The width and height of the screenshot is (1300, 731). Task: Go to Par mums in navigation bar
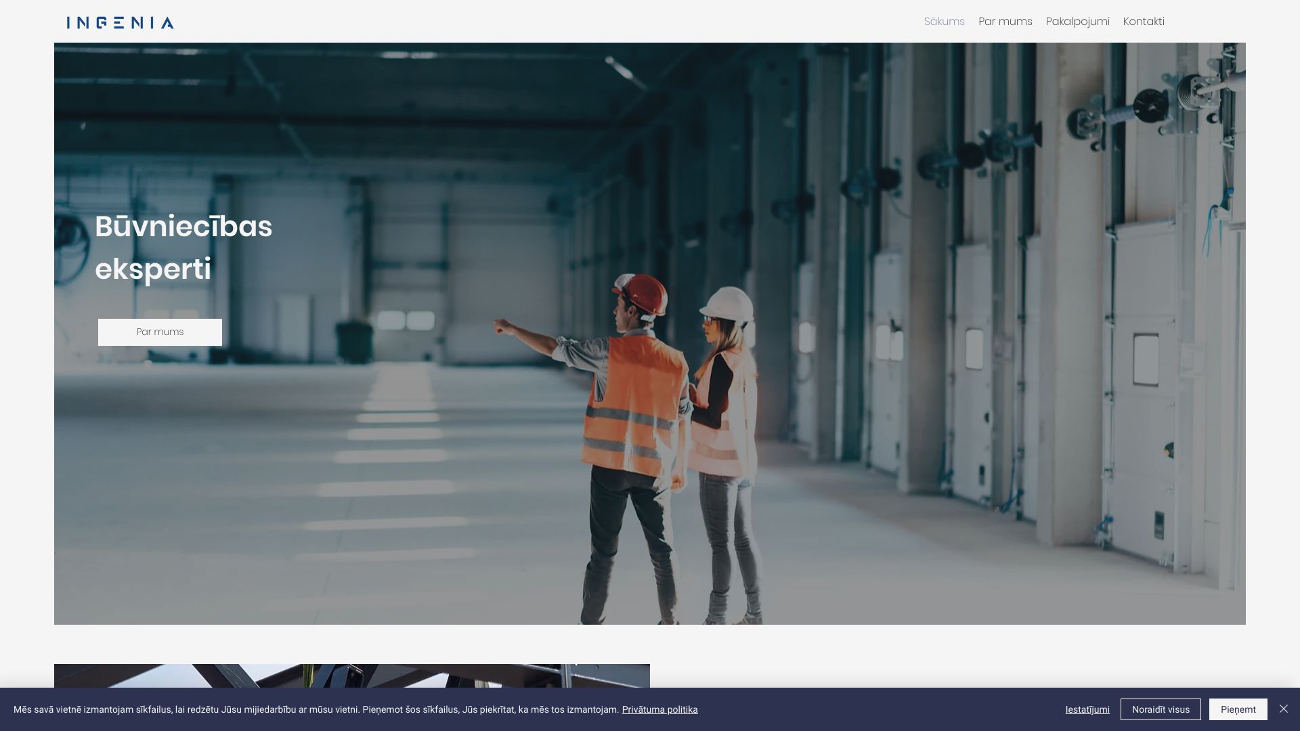click(1005, 22)
